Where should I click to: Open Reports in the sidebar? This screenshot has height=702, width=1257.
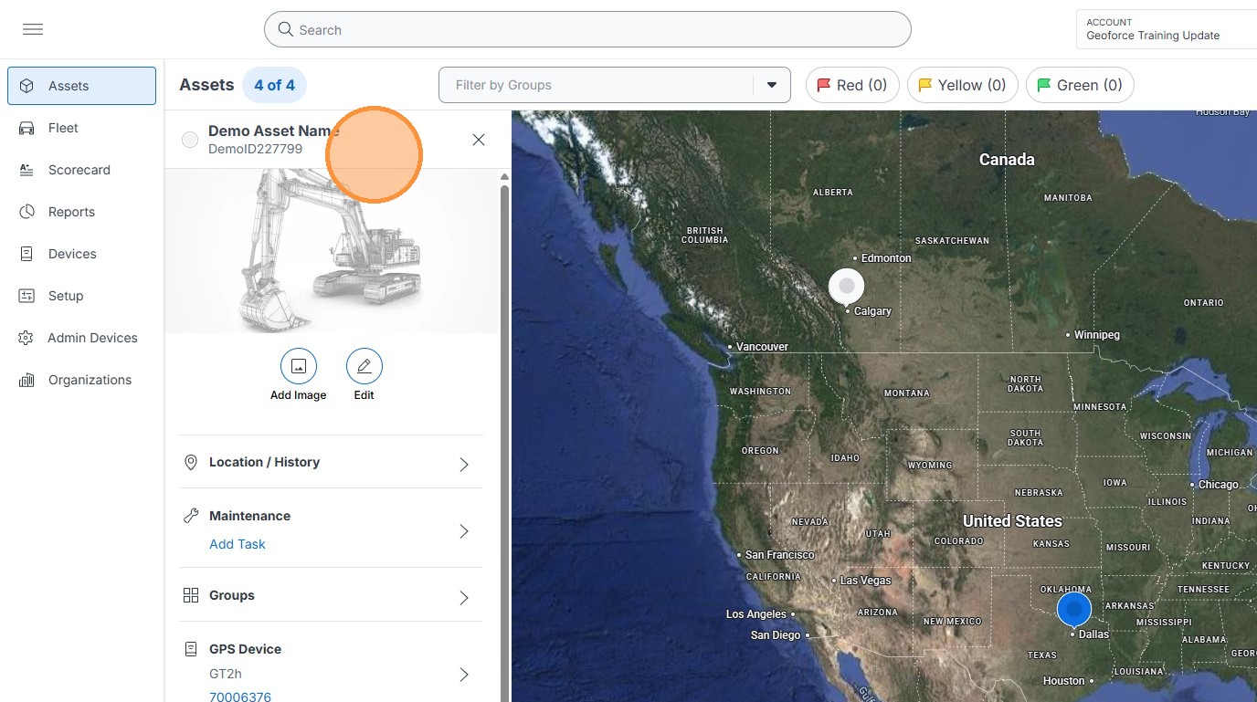click(x=81, y=212)
